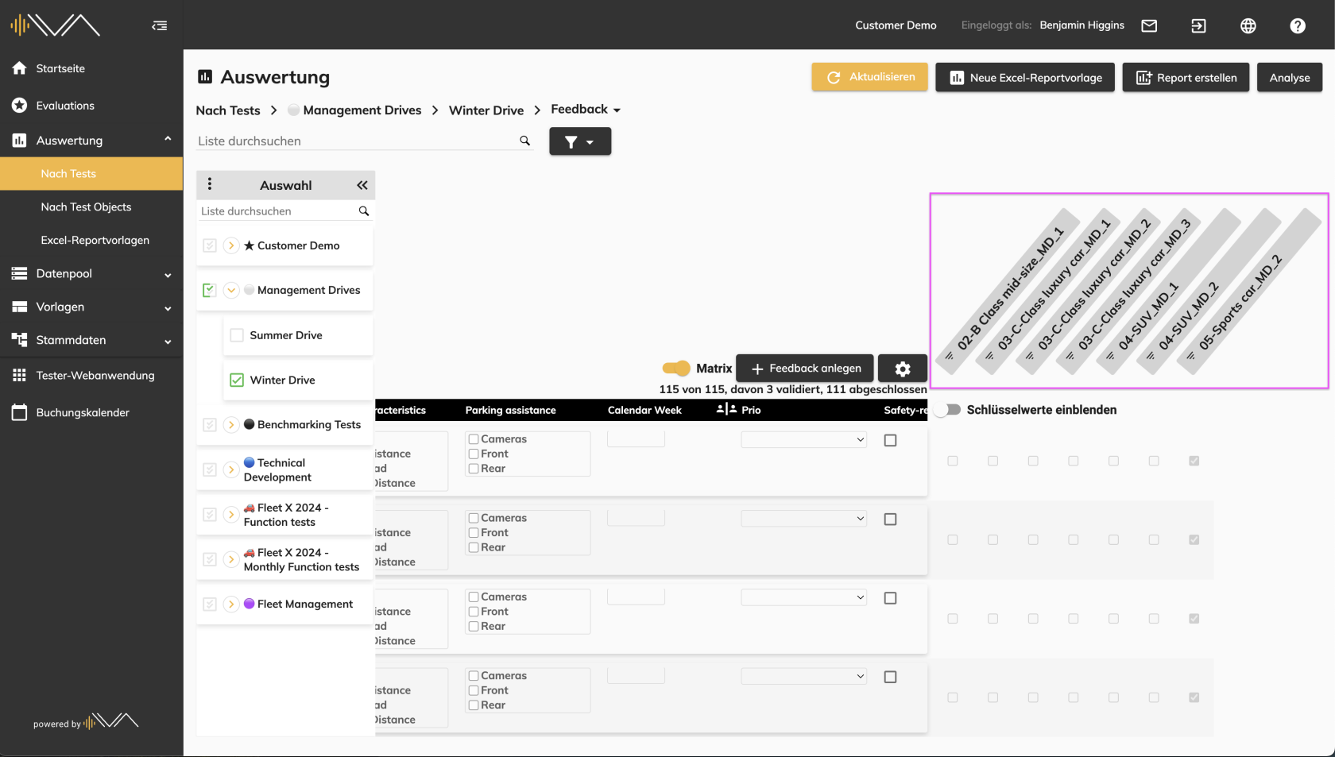
Task: Click Report erstellen button
Action: click(x=1186, y=77)
